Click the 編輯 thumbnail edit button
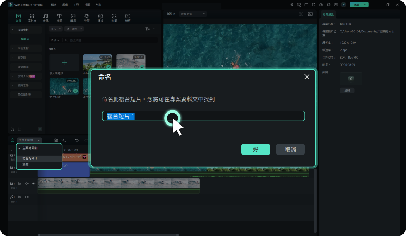Image resolution: width=406 pixels, height=236 pixels. (x=347, y=90)
